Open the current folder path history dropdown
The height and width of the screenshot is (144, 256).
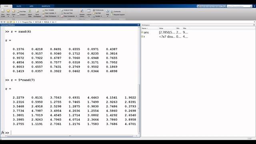tap(254, 22)
